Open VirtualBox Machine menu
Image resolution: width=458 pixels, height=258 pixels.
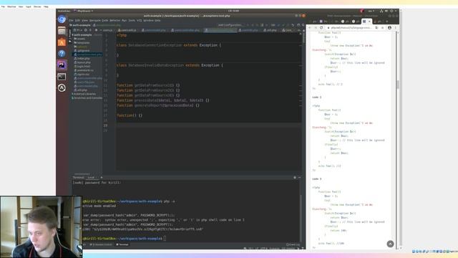(x=11, y=6)
